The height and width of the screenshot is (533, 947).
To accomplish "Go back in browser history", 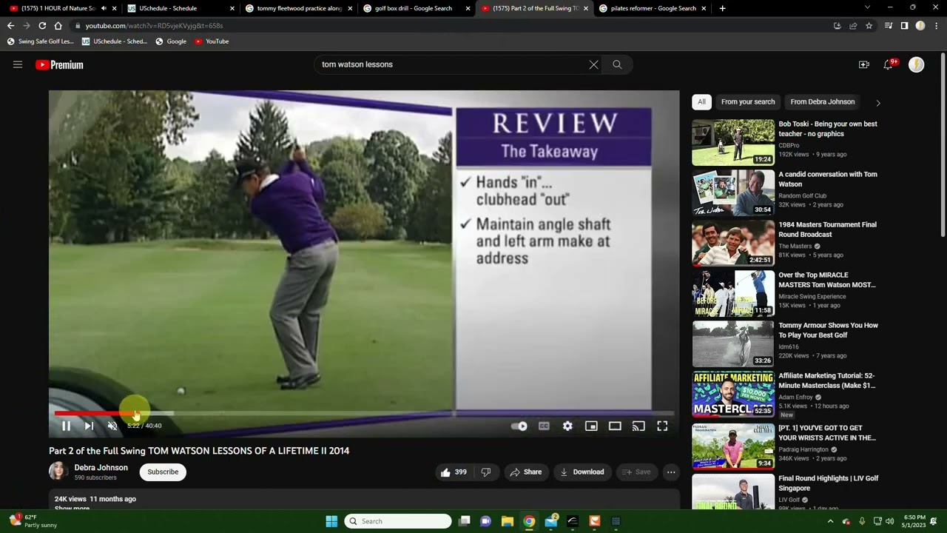I will point(10,25).
